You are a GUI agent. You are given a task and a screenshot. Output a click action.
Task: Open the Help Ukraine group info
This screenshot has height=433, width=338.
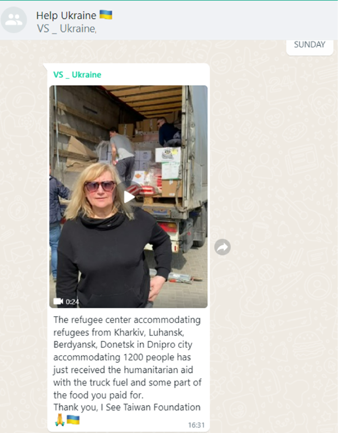pyautogui.click(x=66, y=15)
